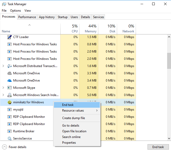Sort by the Disk column header

click(x=108, y=29)
